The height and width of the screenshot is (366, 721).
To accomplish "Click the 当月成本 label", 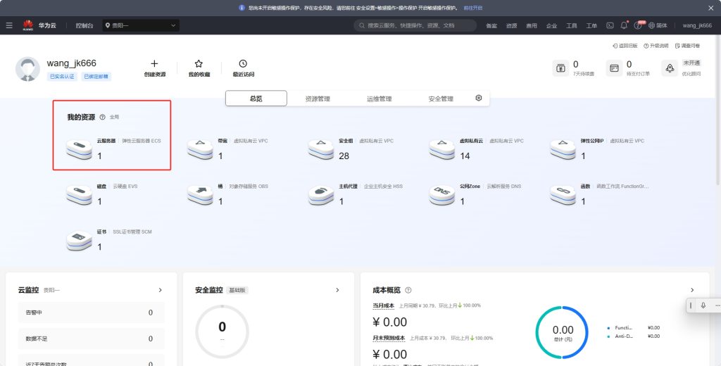I will pyautogui.click(x=384, y=305).
